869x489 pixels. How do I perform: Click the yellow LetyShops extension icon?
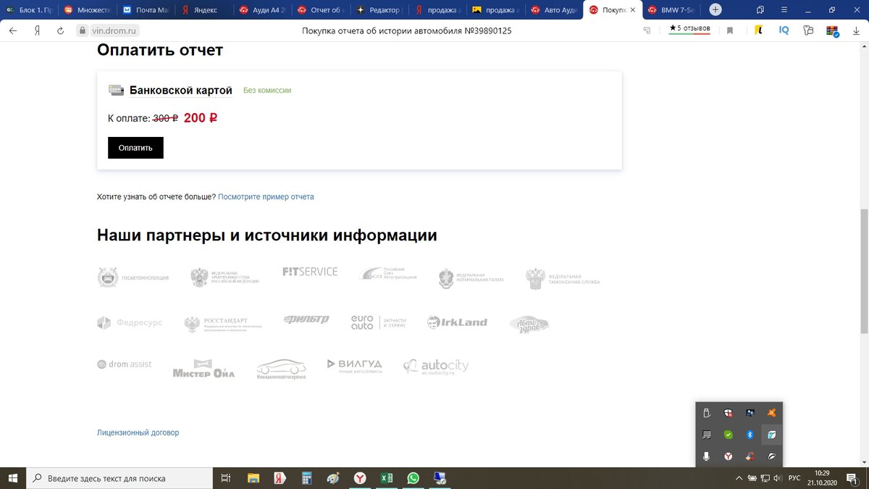(x=757, y=30)
